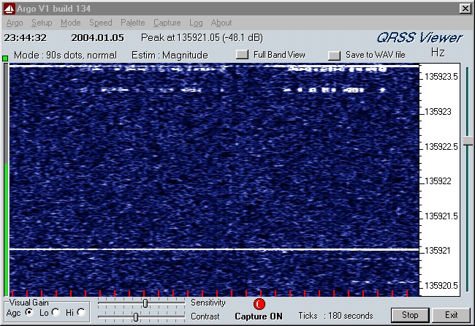
Task: Open the Capture menu
Action: click(167, 23)
